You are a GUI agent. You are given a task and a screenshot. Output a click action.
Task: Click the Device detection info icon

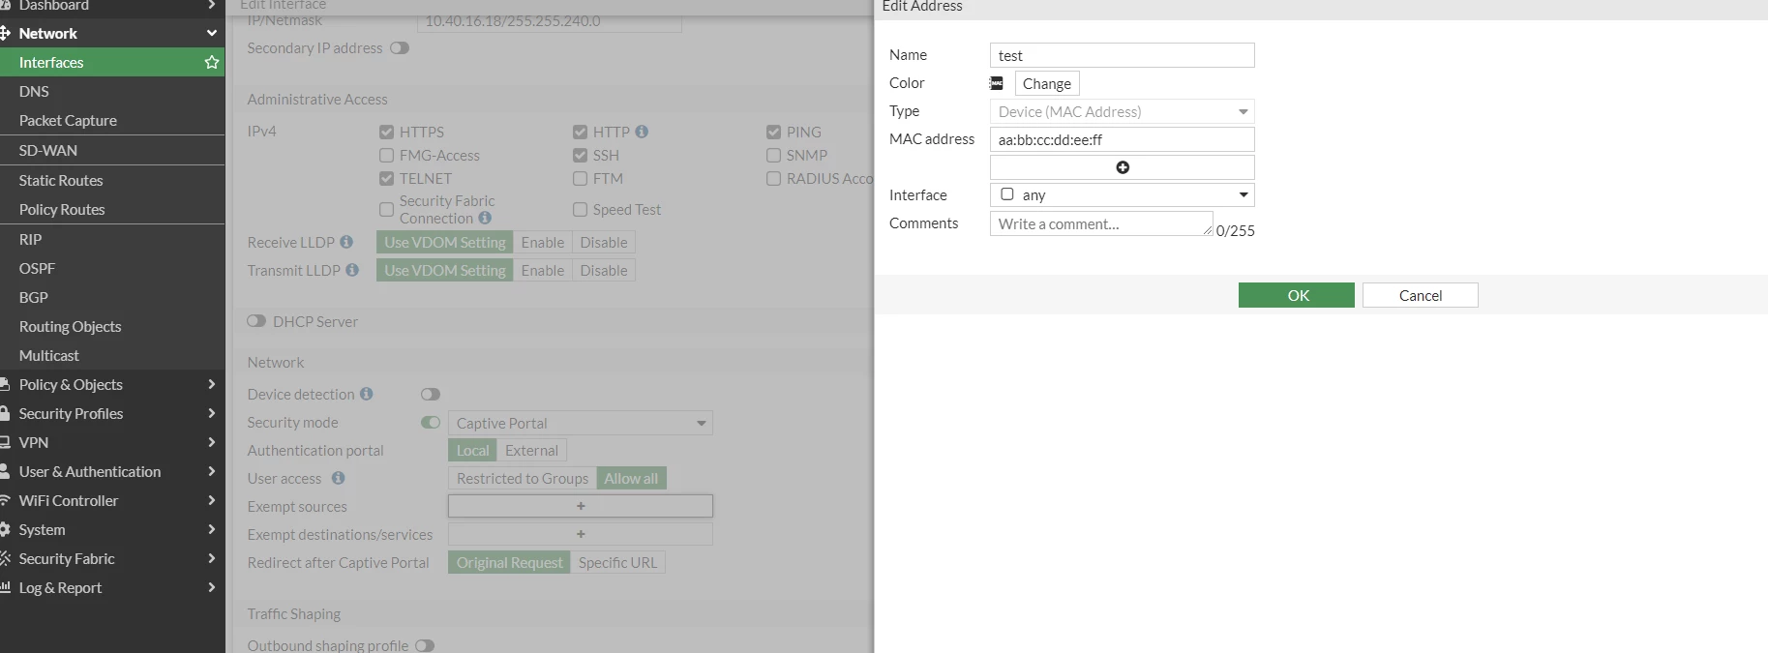pos(367,394)
